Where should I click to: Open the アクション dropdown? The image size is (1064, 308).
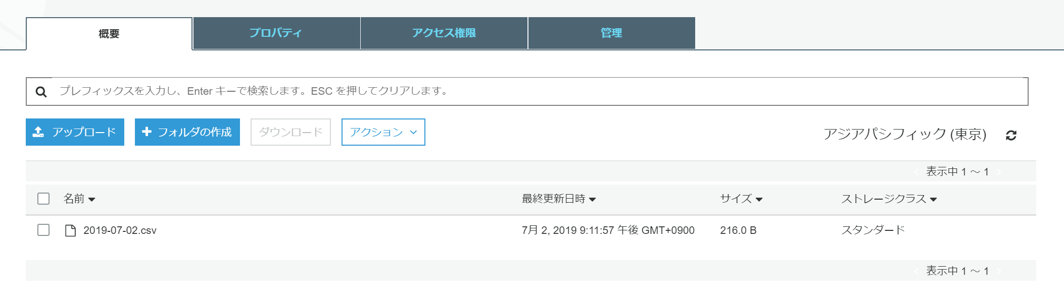click(383, 133)
